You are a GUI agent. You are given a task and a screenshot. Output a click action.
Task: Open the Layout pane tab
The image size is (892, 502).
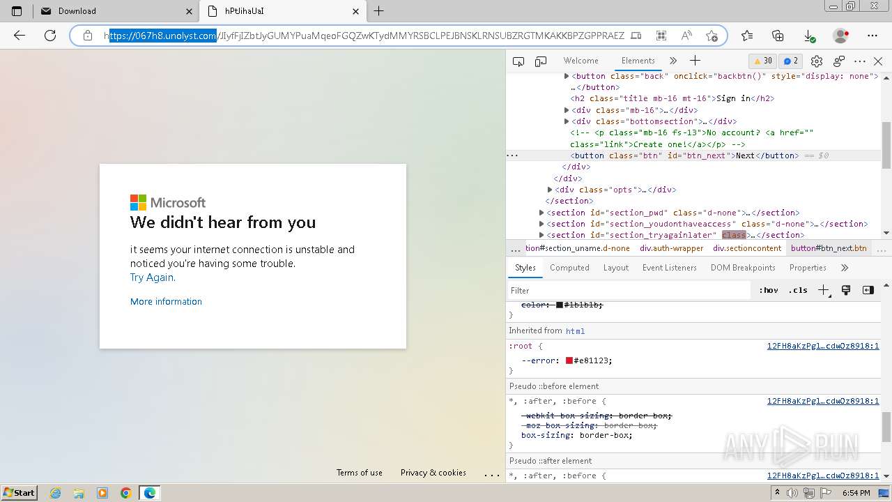coord(616,268)
